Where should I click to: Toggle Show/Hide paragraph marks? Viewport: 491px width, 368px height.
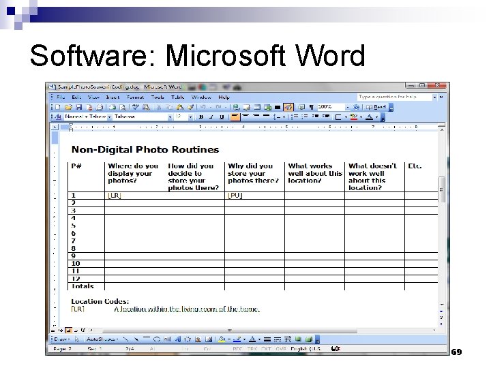click(312, 108)
